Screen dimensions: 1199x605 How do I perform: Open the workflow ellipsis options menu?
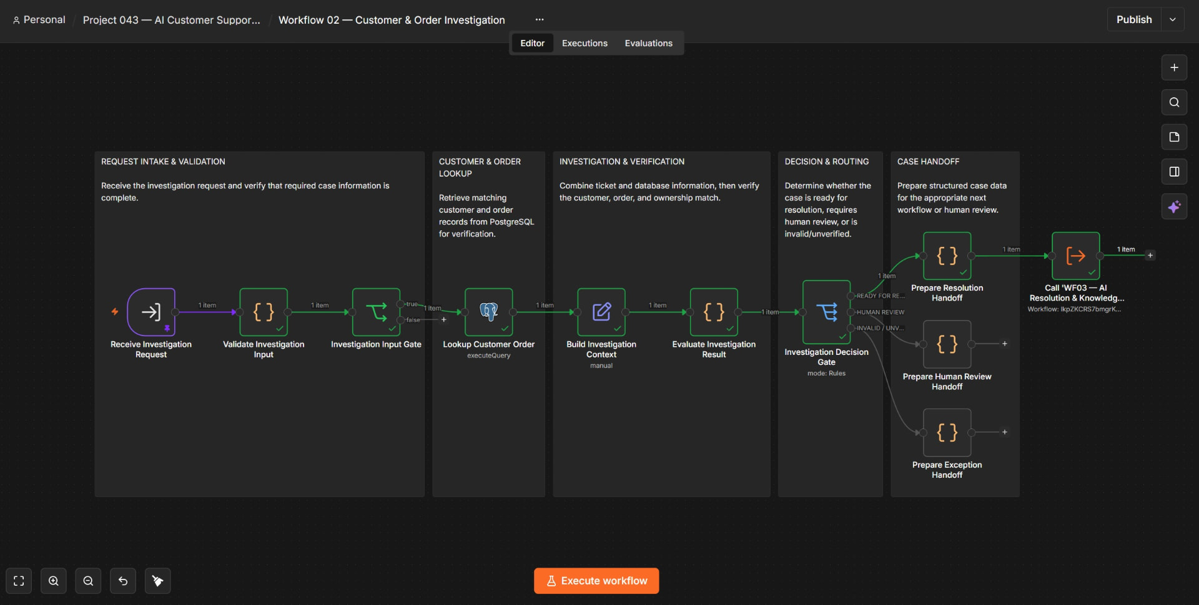(x=540, y=20)
